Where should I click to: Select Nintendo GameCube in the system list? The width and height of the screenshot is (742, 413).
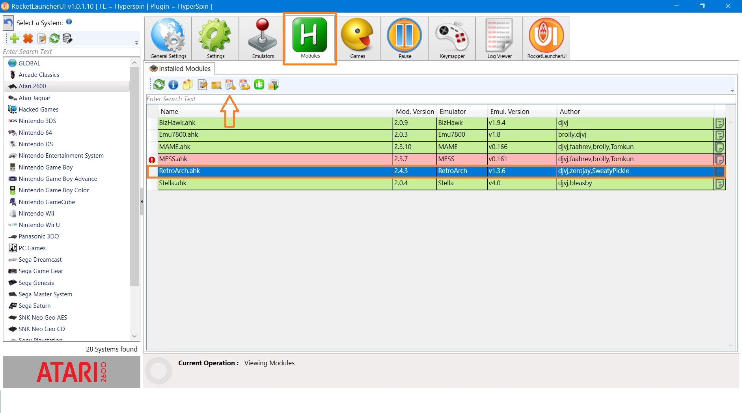tap(47, 202)
